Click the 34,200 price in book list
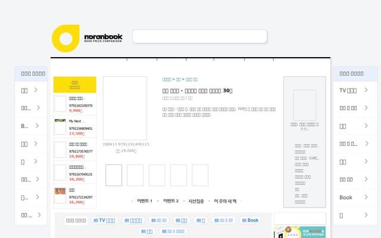381x238 pixels. tap(77, 179)
